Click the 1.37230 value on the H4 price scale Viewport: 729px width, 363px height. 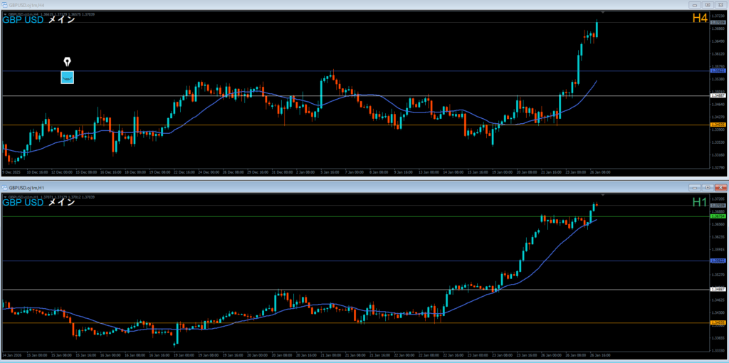click(719, 16)
